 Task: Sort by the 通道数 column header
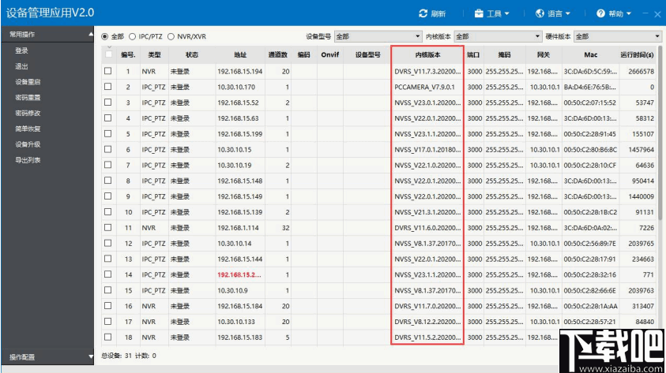278,54
